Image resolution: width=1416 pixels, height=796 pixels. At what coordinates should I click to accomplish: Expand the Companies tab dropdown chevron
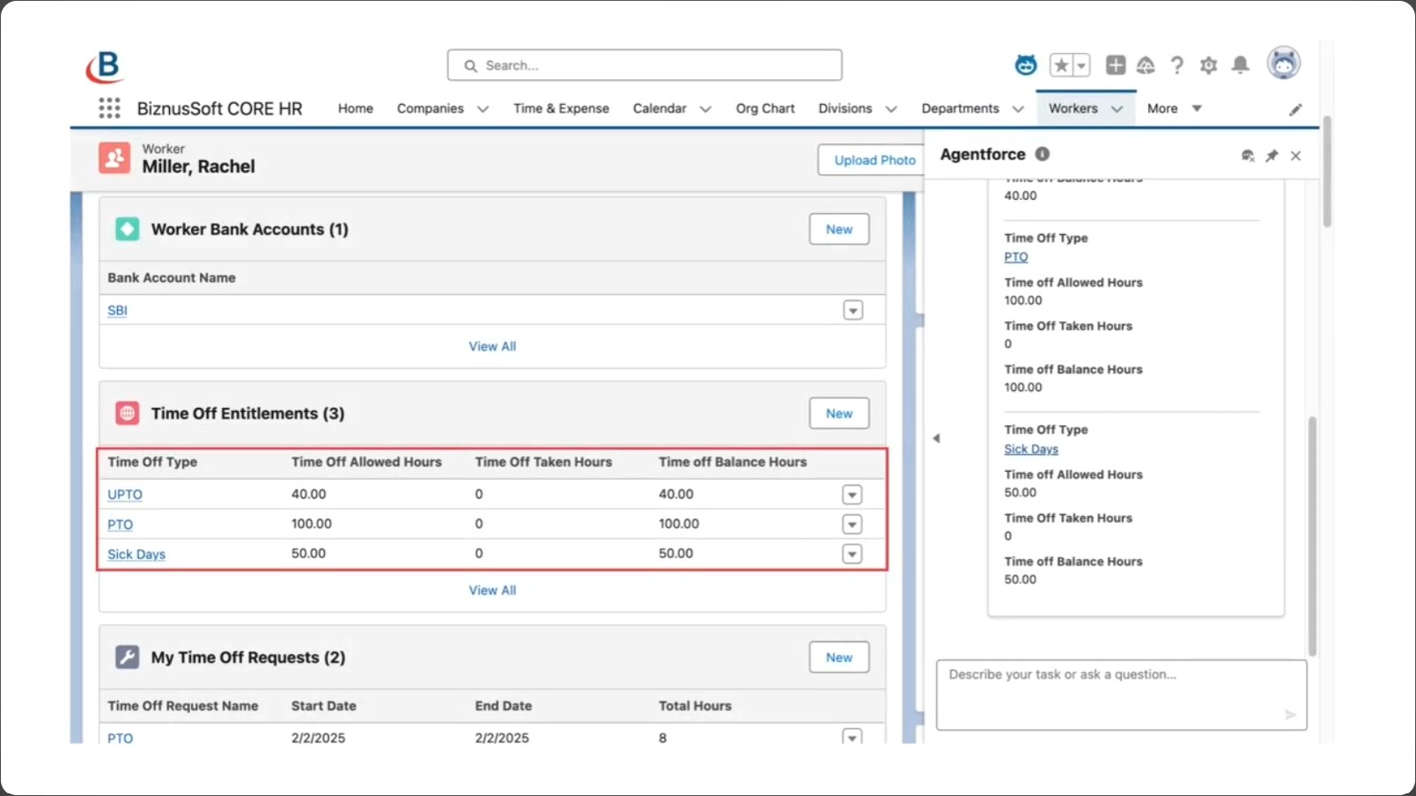tap(483, 109)
